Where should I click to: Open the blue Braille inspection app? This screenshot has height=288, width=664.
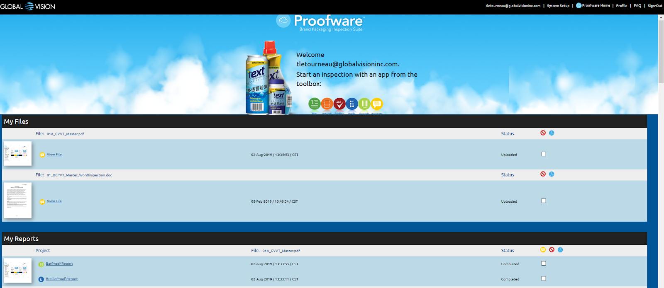[x=352, y=104]
